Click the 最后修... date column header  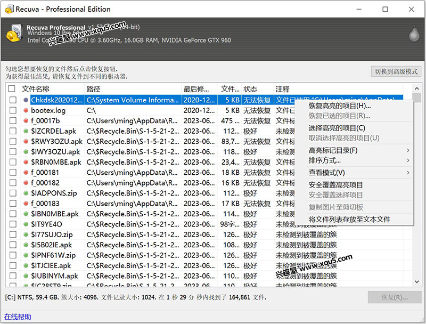click(x=199, y=89)
